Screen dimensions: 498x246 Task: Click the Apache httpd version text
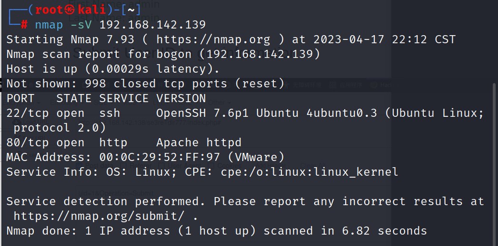coord(199,142)
